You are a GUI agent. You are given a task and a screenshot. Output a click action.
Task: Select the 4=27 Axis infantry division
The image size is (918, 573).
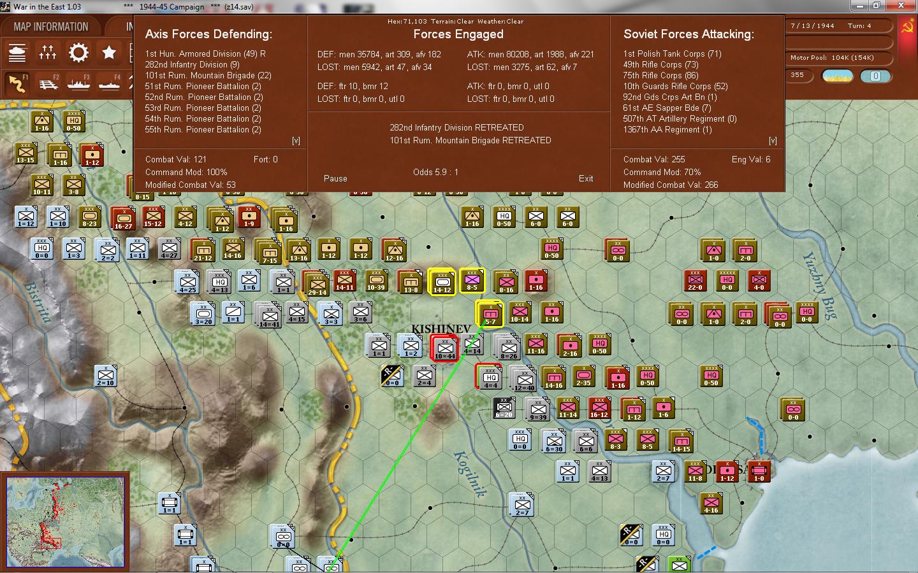pyautogui.click(x=169, y=248)
